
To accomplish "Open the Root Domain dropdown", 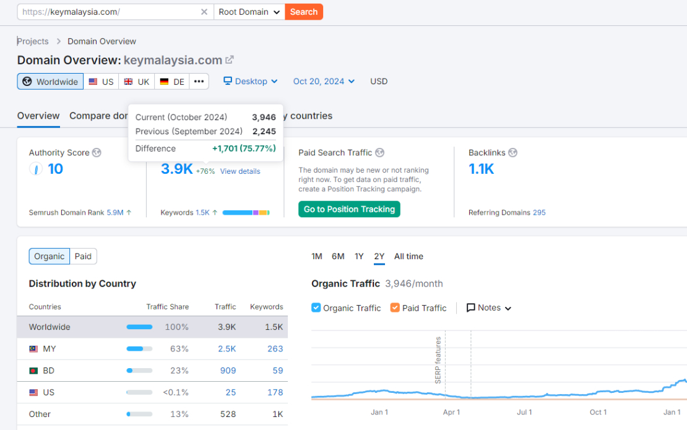I will coord(249,12).
